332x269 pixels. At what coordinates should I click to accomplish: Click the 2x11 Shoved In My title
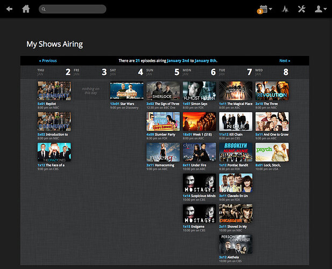[233, 226]
